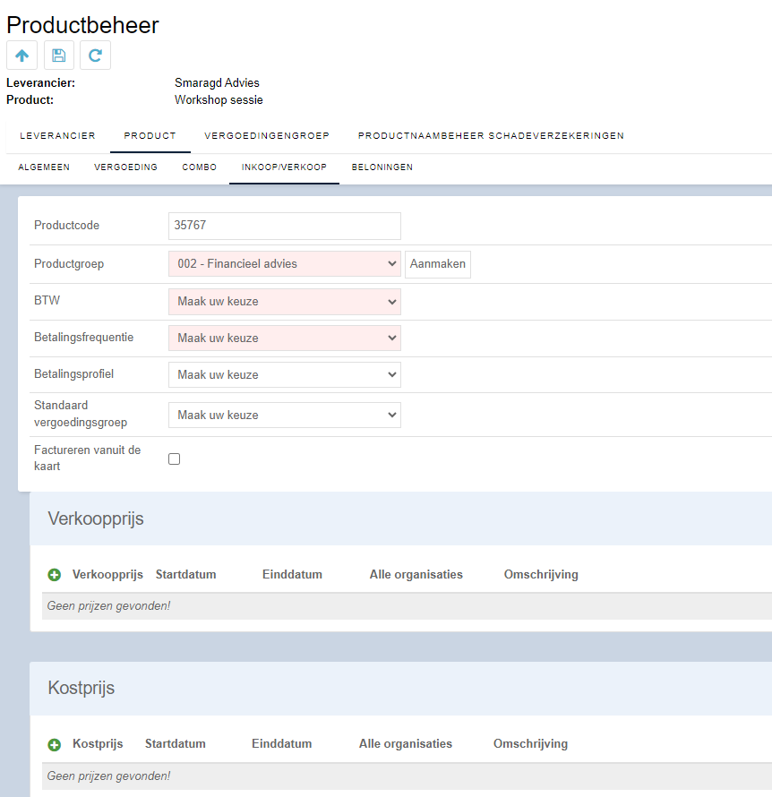Click 'Geen prijzen gevonden!' under Verkoopprijs
The image size is (772, 797).
point(108,606)
